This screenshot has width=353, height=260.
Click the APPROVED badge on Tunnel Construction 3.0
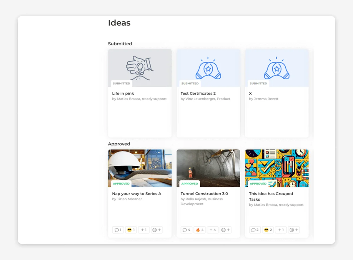click(189, 183)
